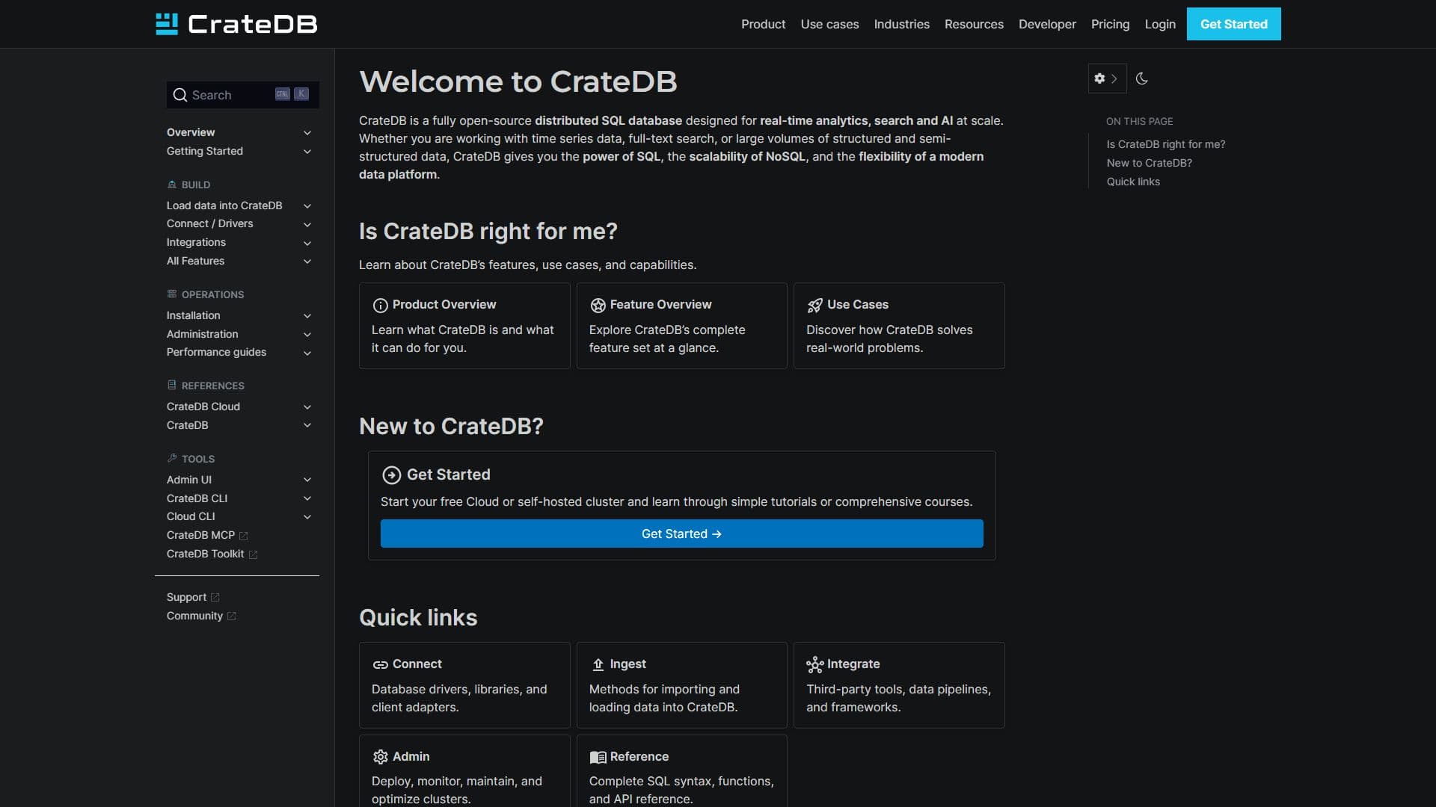Click the cyan Get Started header button
Screen dimensions: 1436x807
point(1233,24)
